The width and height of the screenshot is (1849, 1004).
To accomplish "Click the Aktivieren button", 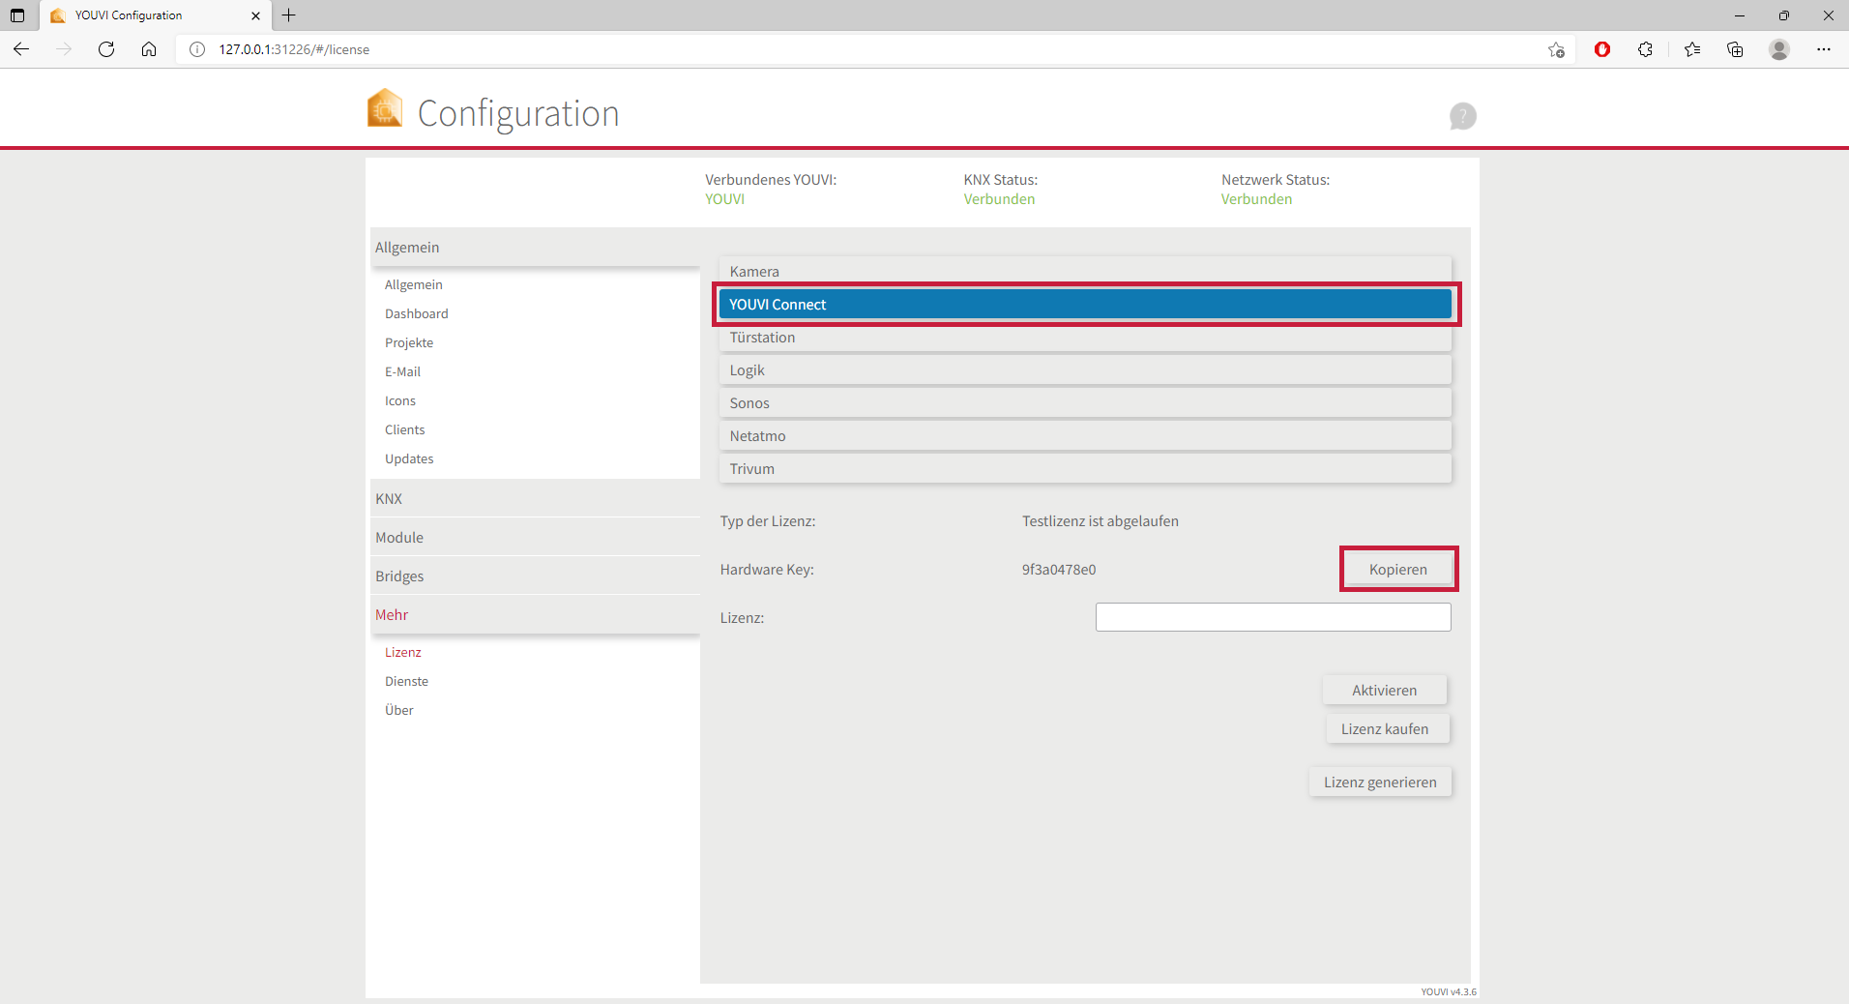I will coord(1385,690).
